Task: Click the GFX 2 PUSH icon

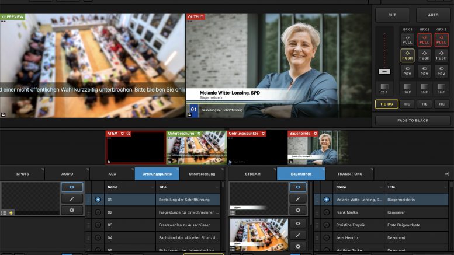Action: click(x=424, y=55)
